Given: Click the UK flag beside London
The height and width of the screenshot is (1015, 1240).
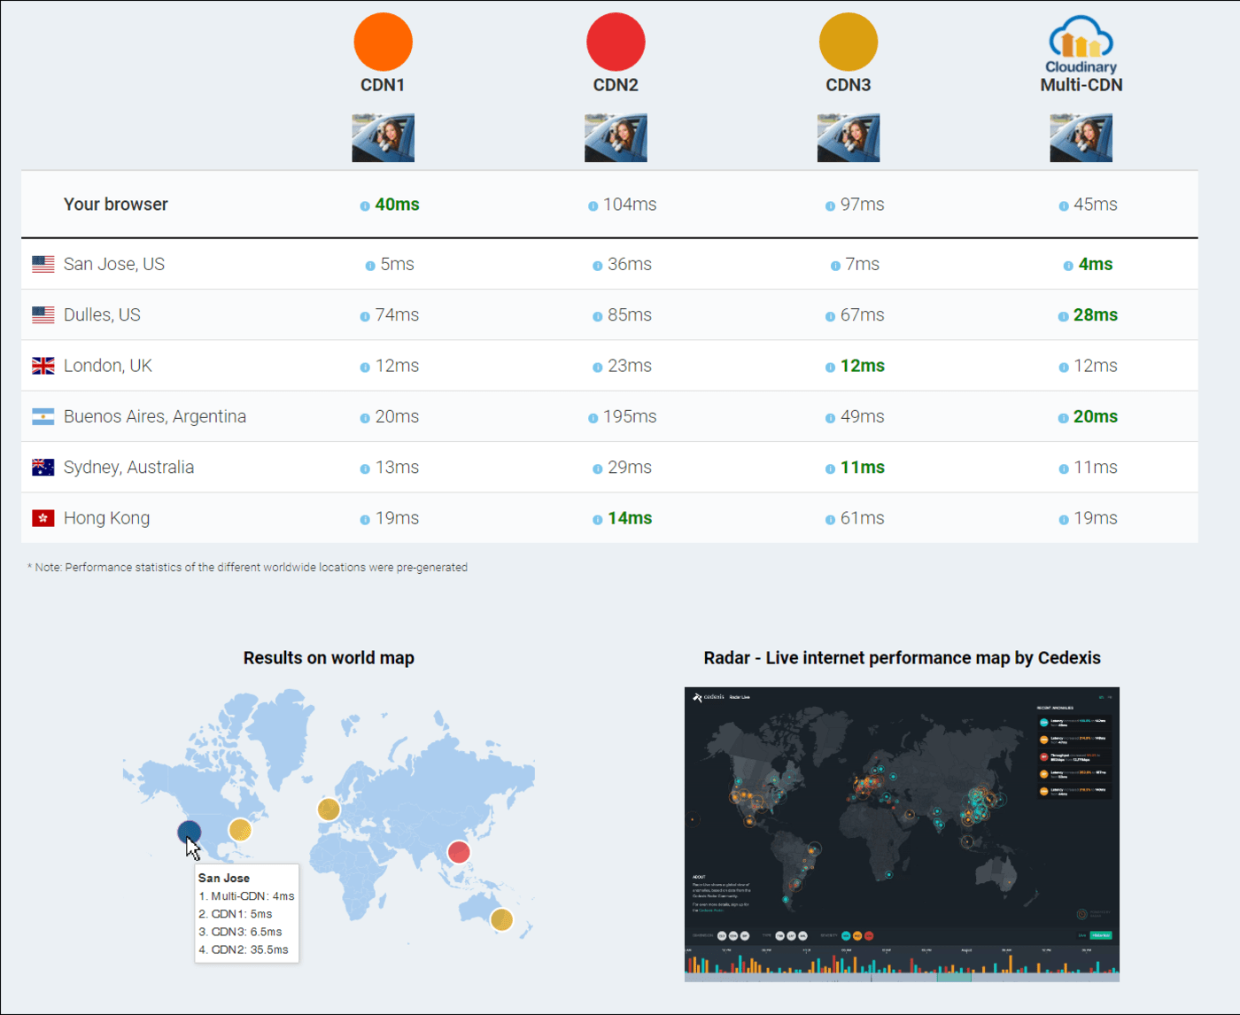Looking at the screenshot, I should (x=43, y=366).
